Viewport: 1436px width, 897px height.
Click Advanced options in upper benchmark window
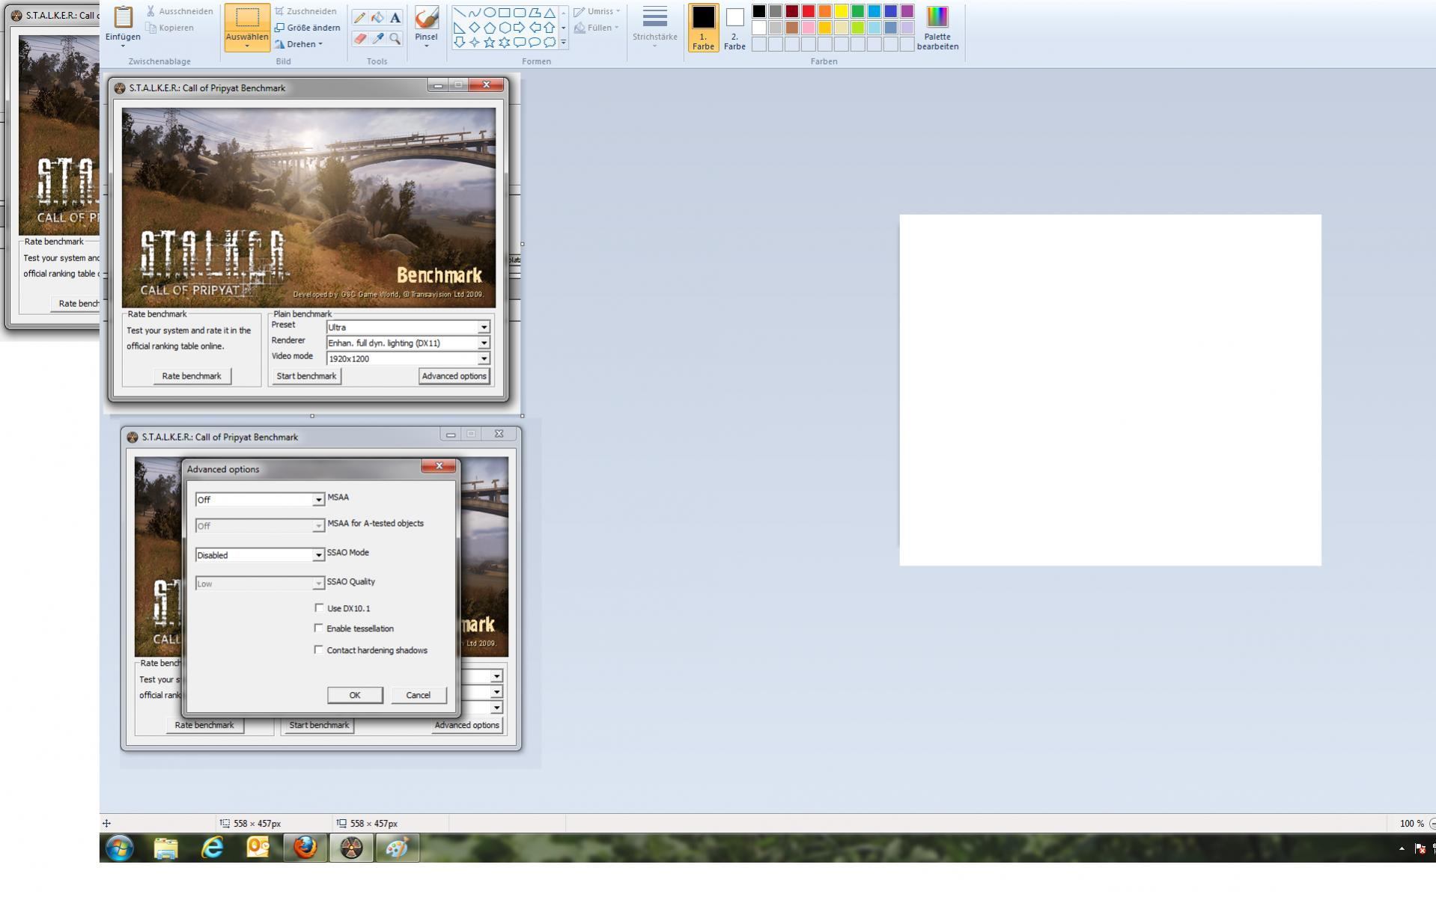[454, 376]
